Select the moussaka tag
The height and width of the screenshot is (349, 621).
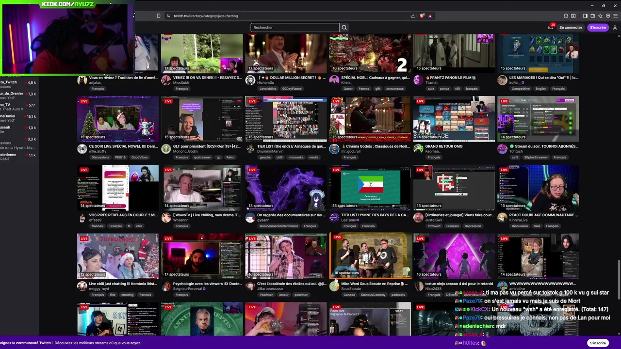click(296, 158)
